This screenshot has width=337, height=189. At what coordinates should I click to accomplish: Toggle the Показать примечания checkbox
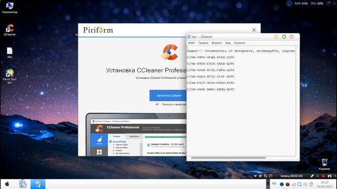(157, 104)
